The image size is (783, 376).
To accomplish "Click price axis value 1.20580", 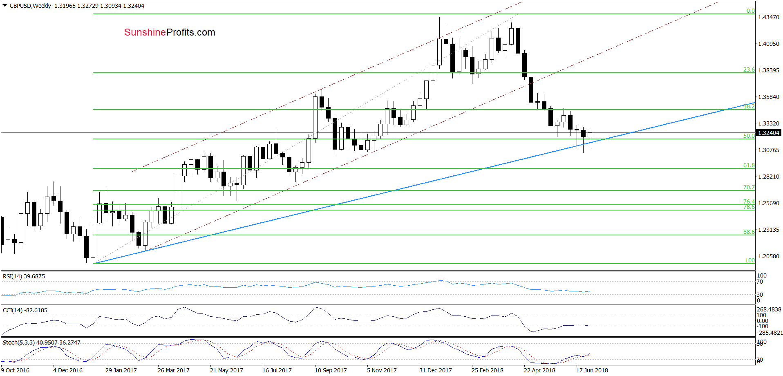I will click(x=769, y=256).
